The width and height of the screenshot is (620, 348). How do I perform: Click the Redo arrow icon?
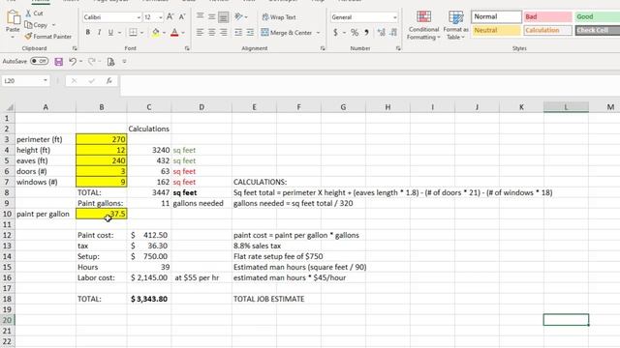pos(92,62)
